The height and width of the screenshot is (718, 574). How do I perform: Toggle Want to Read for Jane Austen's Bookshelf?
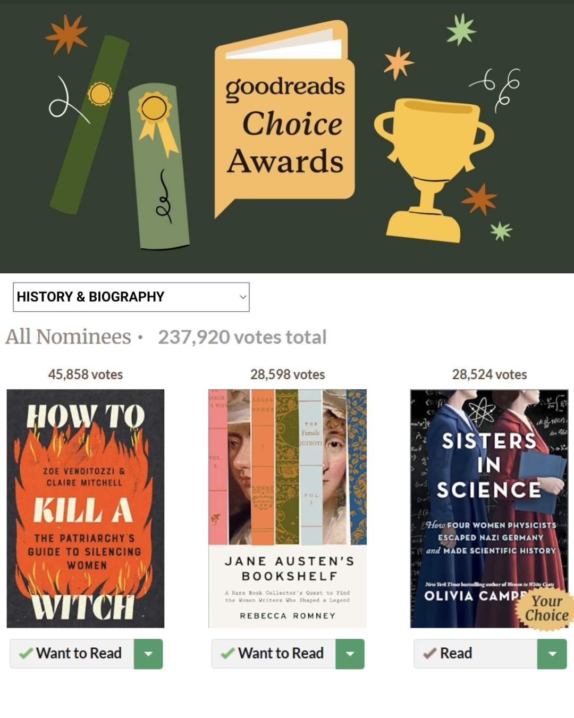tap(274, 653)
